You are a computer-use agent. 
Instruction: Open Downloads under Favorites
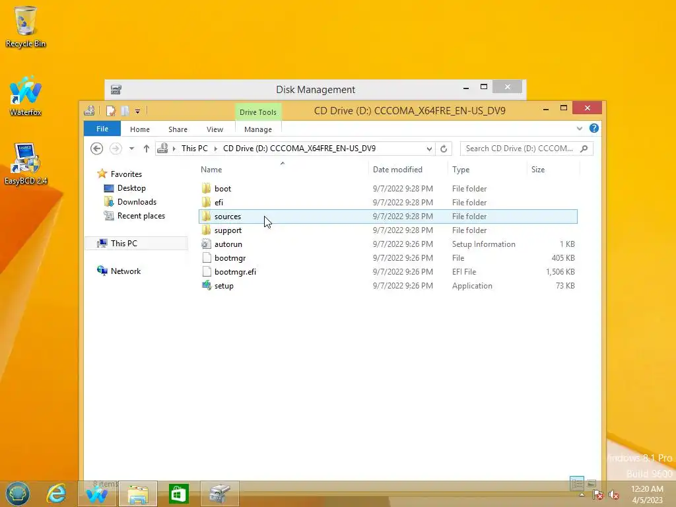point(137,202)
